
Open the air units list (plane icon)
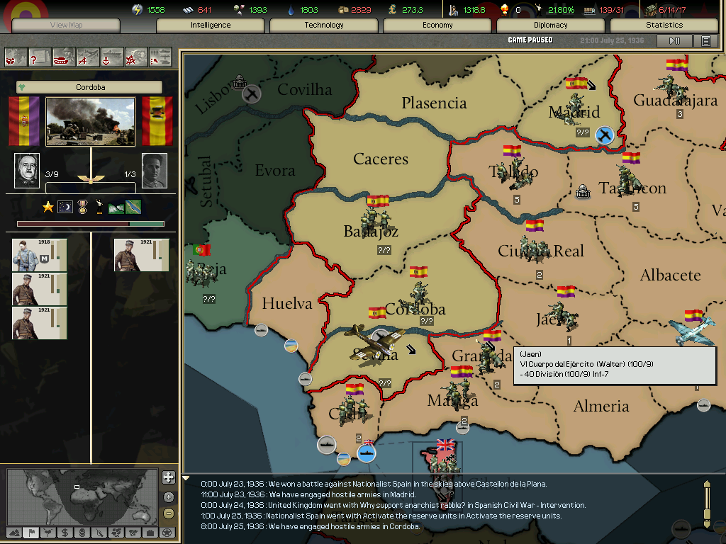pyautogui.click(x=88, y=56)
